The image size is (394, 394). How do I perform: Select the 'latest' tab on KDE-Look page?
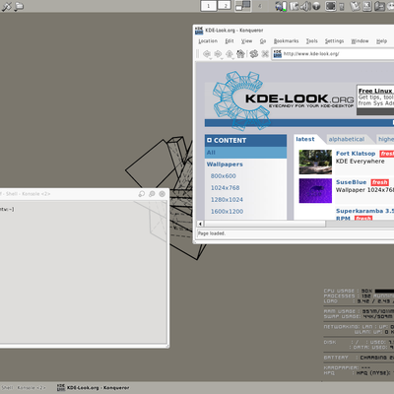pos(305,139)
